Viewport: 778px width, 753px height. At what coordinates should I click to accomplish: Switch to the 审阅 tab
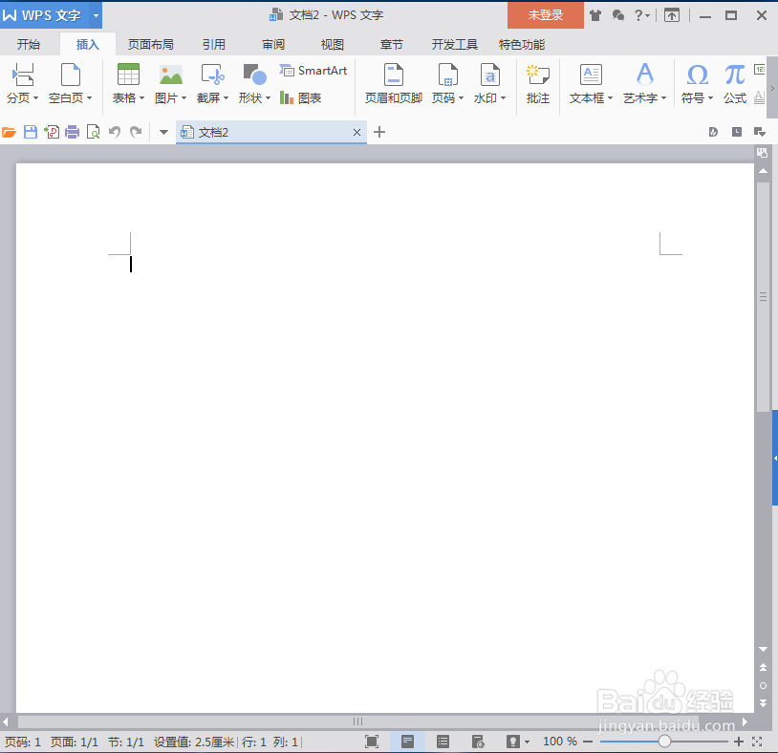[x=273, y=45]
